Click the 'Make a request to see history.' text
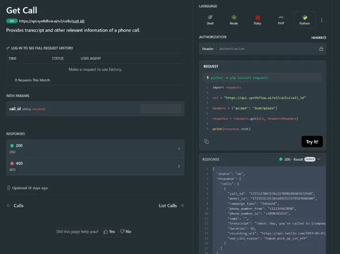The image size is (340, 254). (95, 69)
